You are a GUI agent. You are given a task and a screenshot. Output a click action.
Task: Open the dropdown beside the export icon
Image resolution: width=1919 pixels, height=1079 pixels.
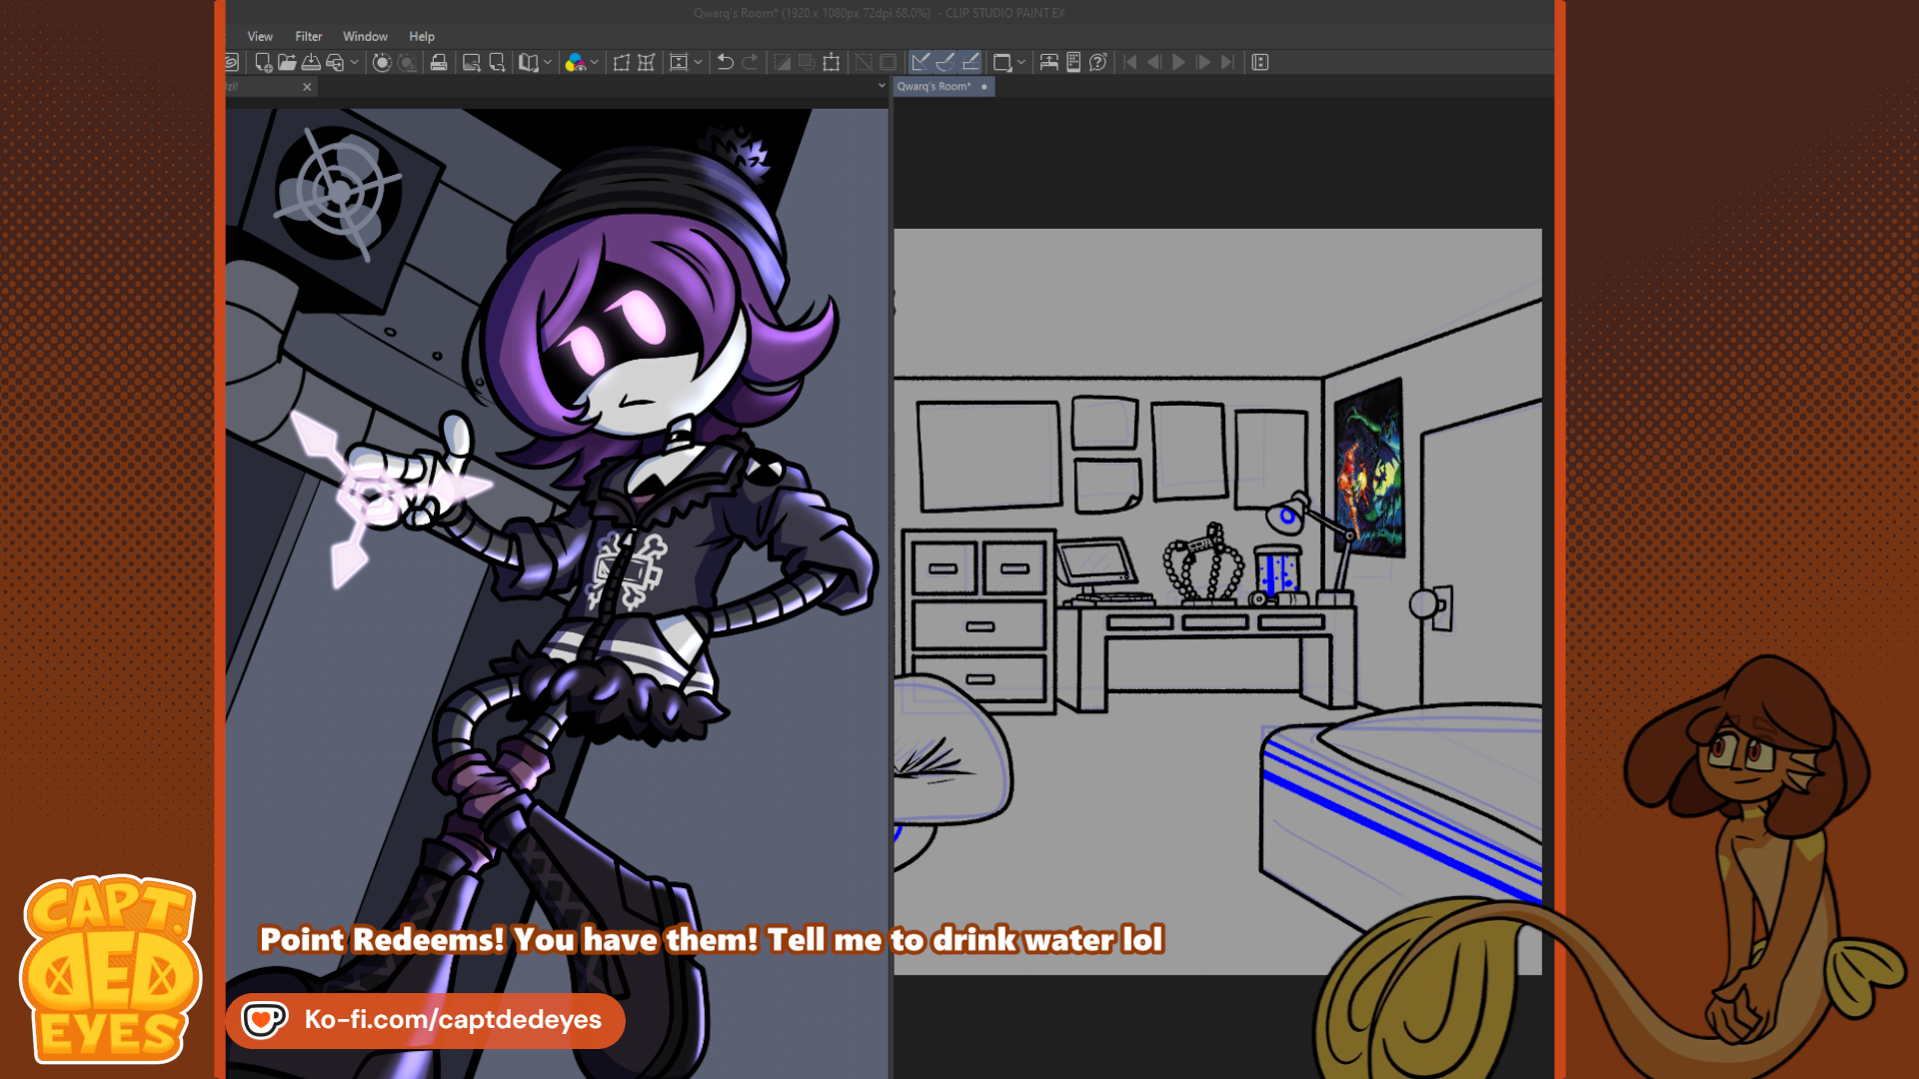pyautogui.click(x=354, y=62)
